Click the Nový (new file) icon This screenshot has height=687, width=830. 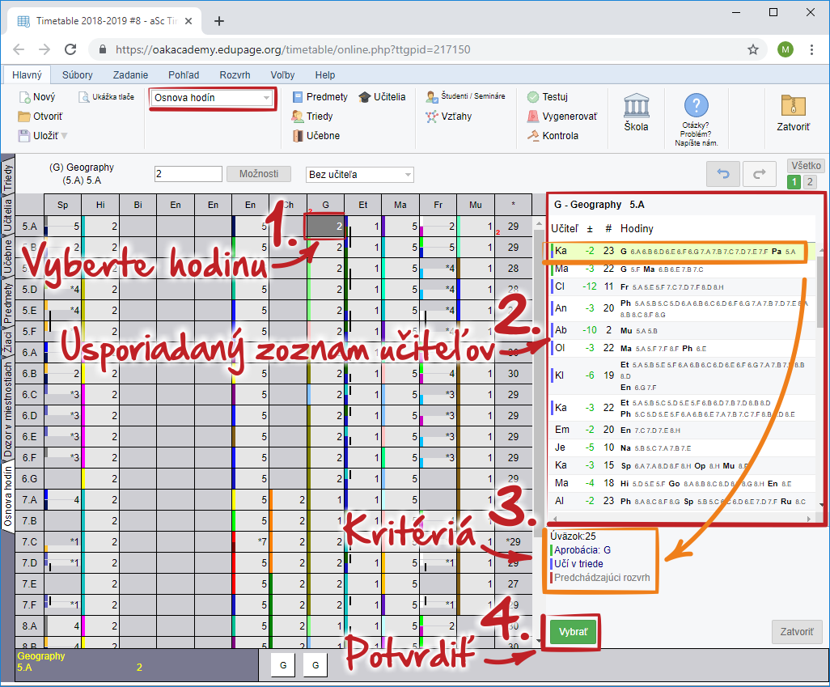pos(24,97)
